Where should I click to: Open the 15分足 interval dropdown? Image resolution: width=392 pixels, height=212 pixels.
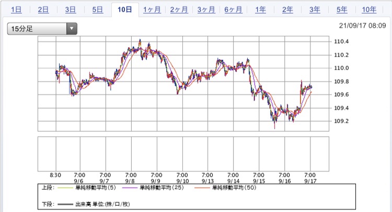tap(42, 29)
